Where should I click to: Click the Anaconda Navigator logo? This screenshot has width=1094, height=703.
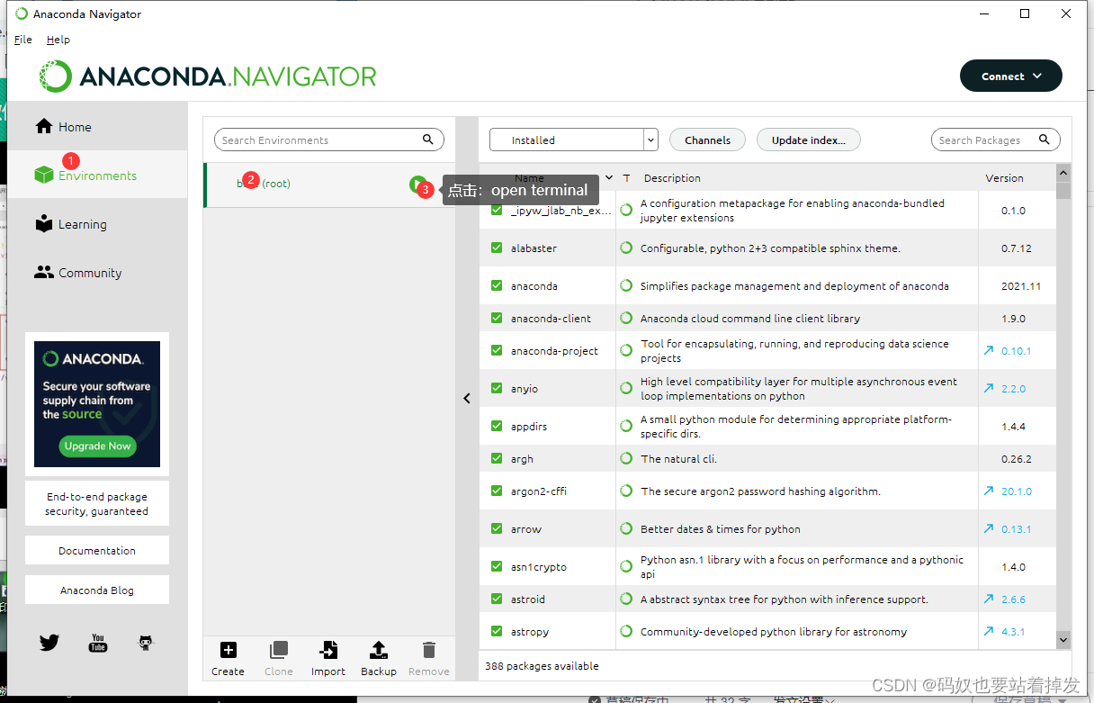click(208, 77)
